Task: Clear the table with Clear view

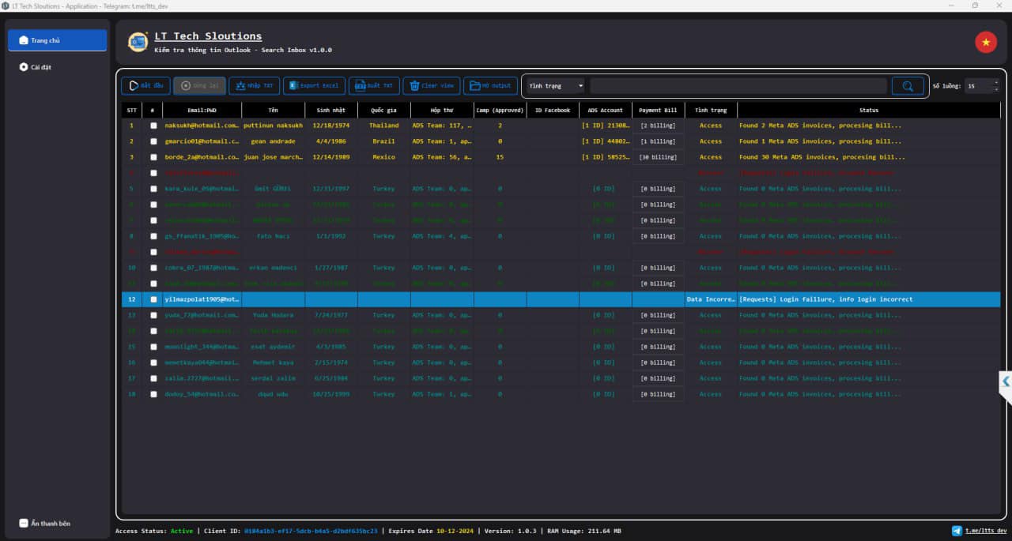Action: pyautogui.click(x=431, y=85)
